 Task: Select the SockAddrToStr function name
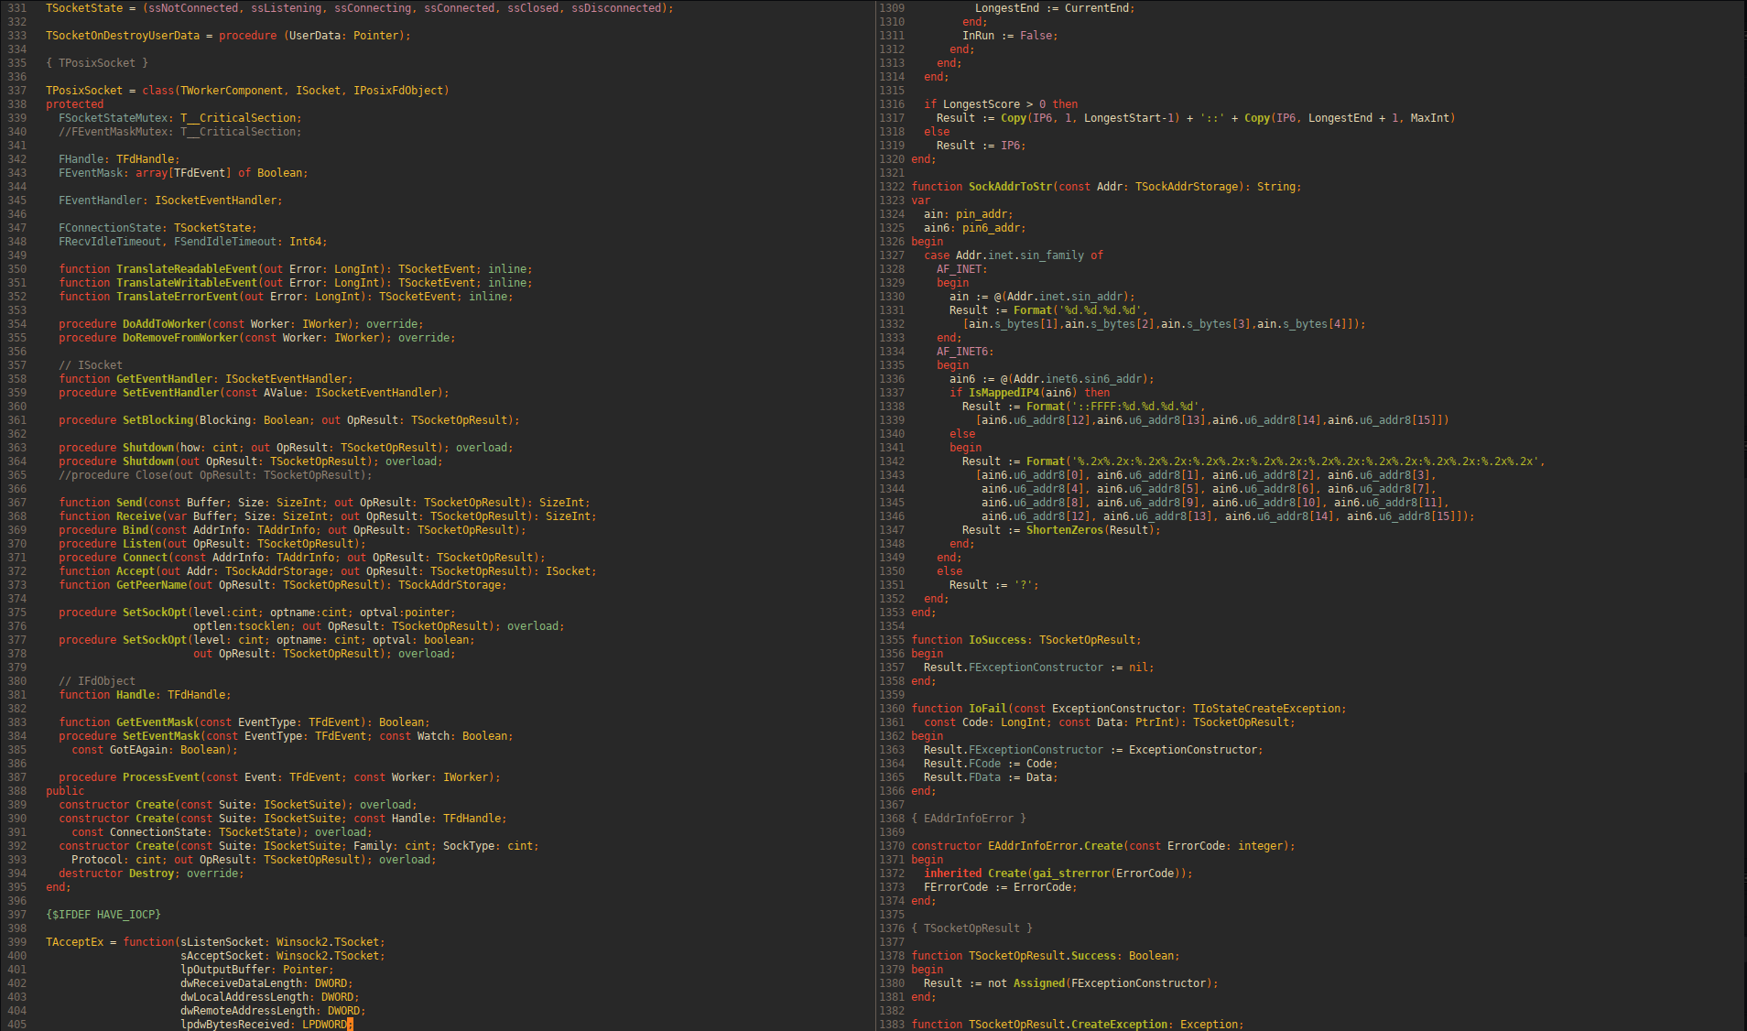click(x=1010, y=187)
